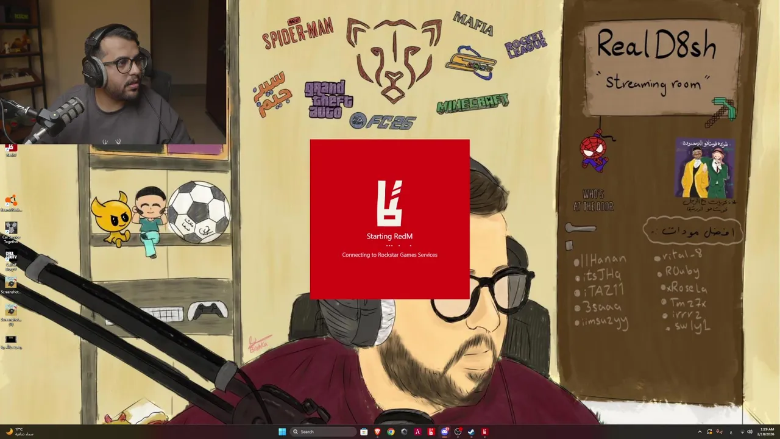Launch Brave browser from the taskbar
Viewport: 780px width, 439px height.
[x=377, y=432]
